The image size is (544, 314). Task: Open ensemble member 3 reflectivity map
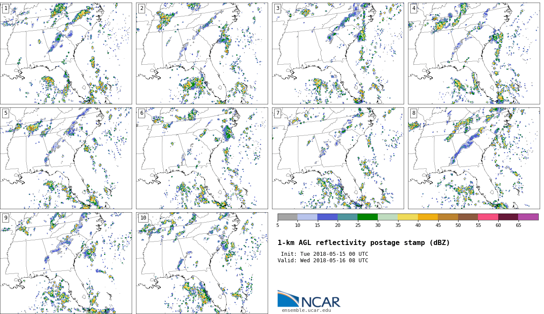point(338,53)
